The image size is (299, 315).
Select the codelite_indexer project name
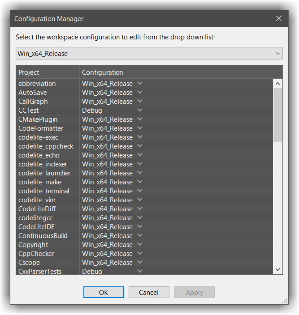tap(43, 164)
